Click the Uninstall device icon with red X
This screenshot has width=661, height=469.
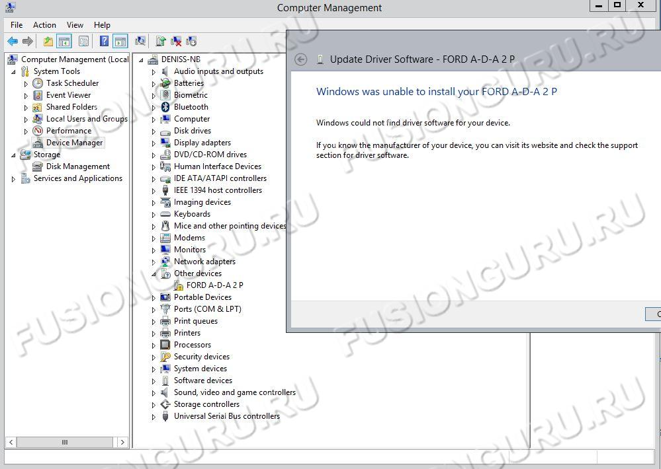176,41
